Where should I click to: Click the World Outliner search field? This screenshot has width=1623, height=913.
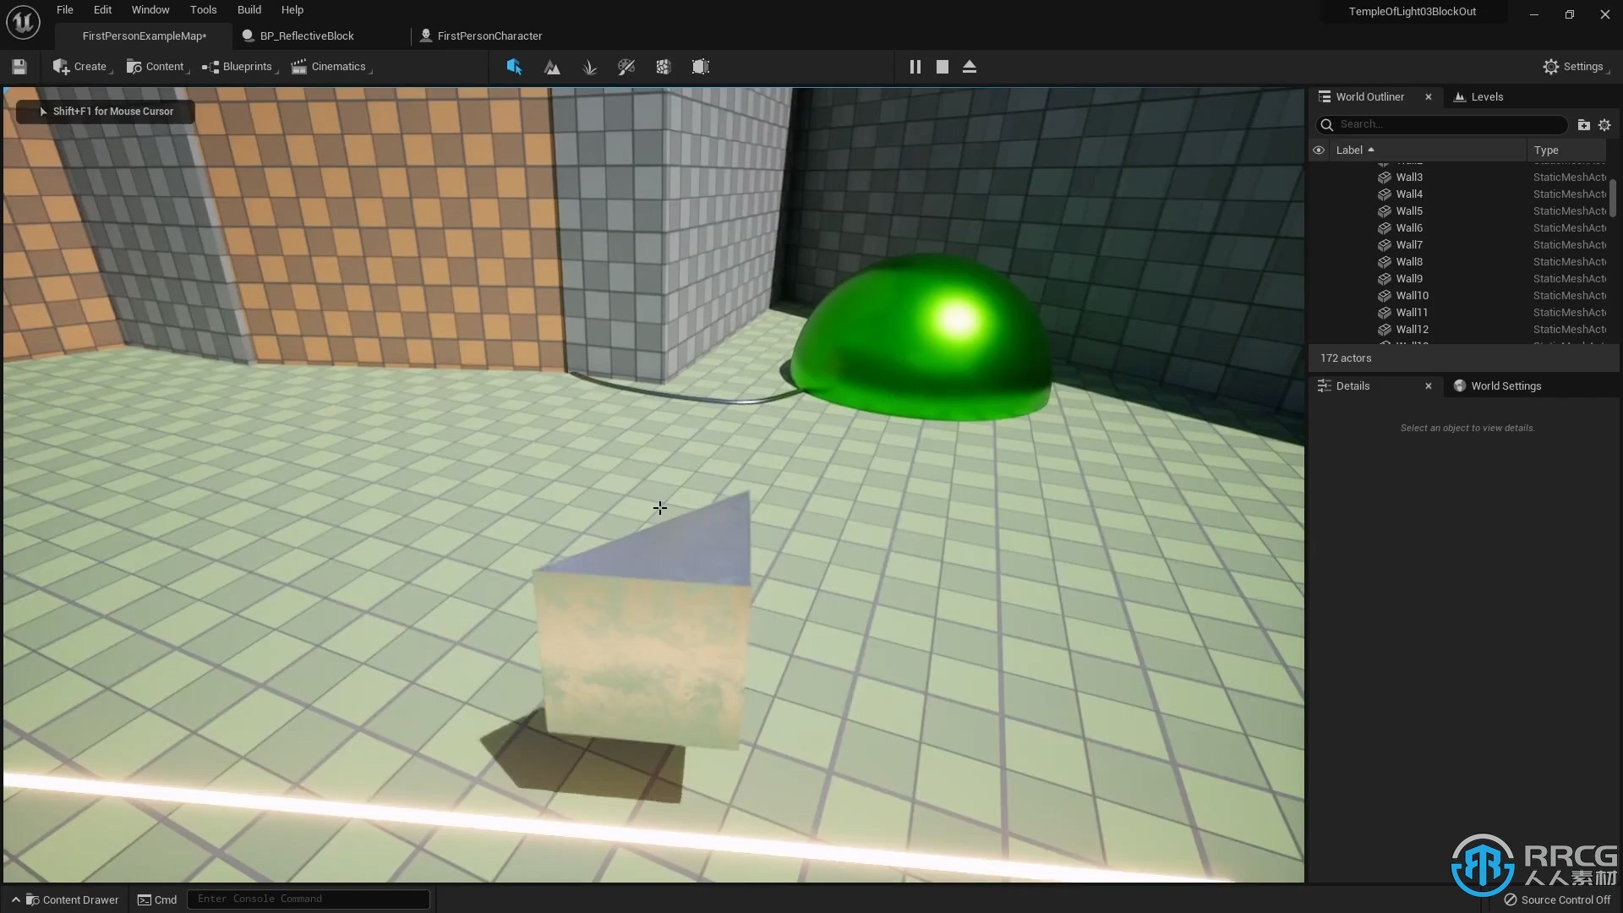click(x=1441, y=124)
